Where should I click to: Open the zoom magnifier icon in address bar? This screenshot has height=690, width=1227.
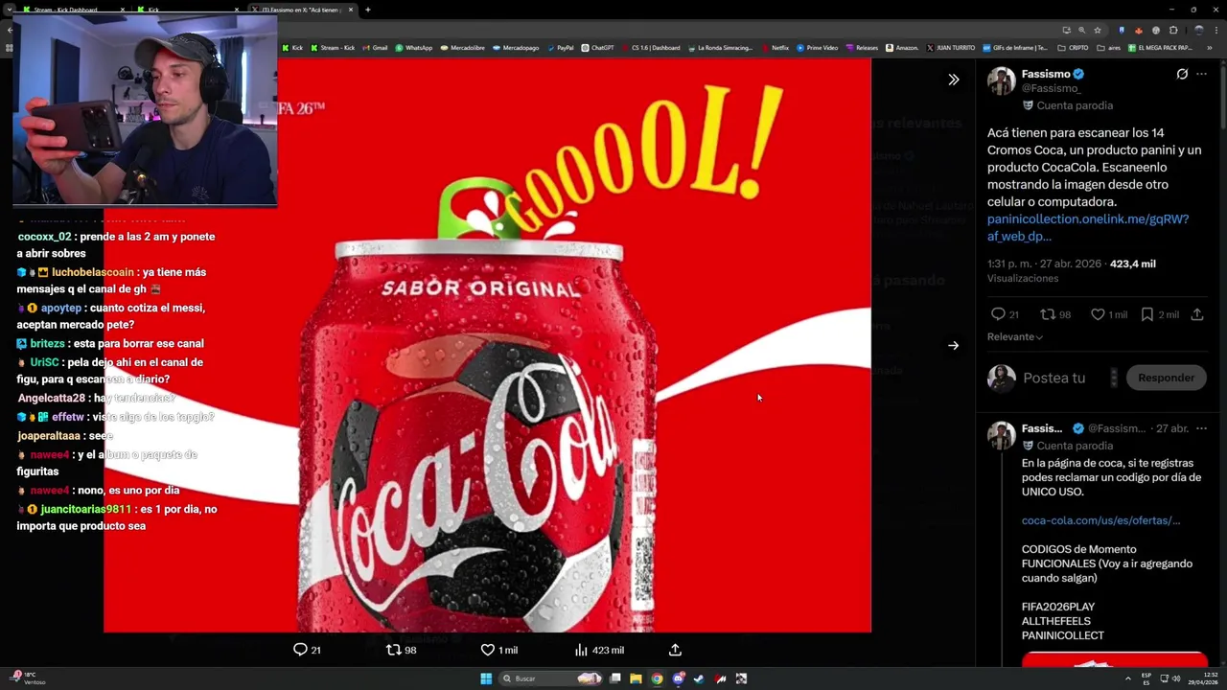tap(1081, 30)
